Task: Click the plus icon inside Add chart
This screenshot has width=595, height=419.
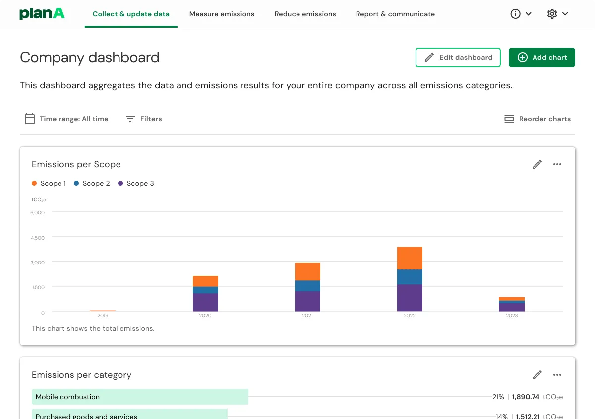Action: 523,57
